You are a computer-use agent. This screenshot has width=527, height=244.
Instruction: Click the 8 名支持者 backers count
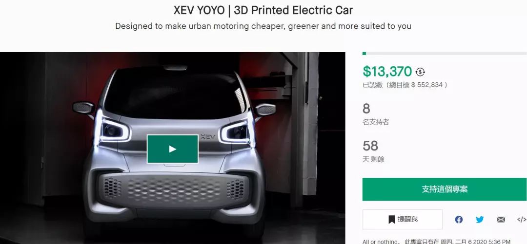pyautogui.click(x=375, y=114)
